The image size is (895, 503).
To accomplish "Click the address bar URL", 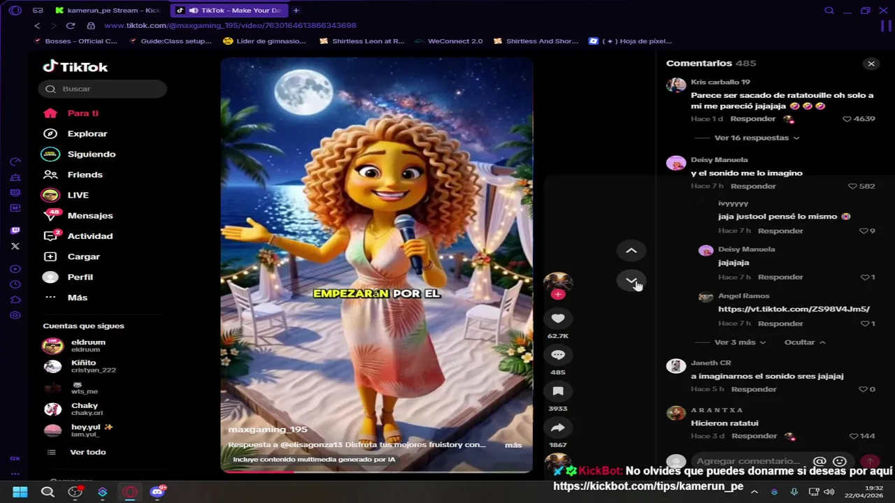I will tap(230, 25).
